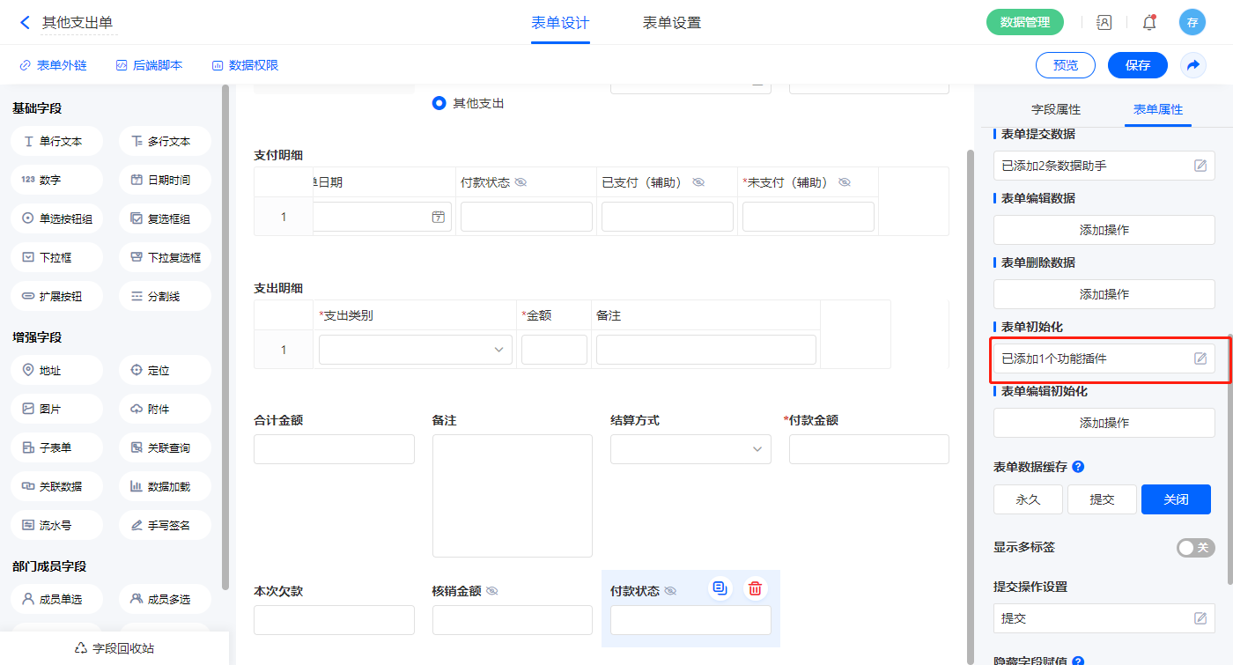Click the help icon beside 表单数据缓存
The height and width of the screenshot is (665, 1233).
point(1078,467)
